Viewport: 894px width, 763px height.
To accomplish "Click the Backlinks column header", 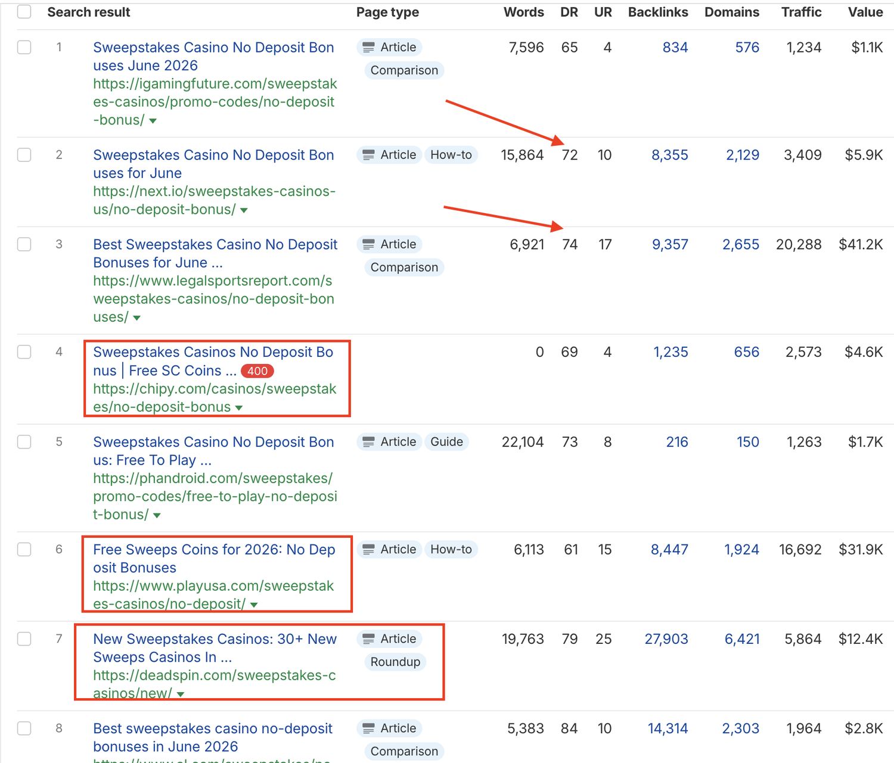I will (x=658, y=12).
